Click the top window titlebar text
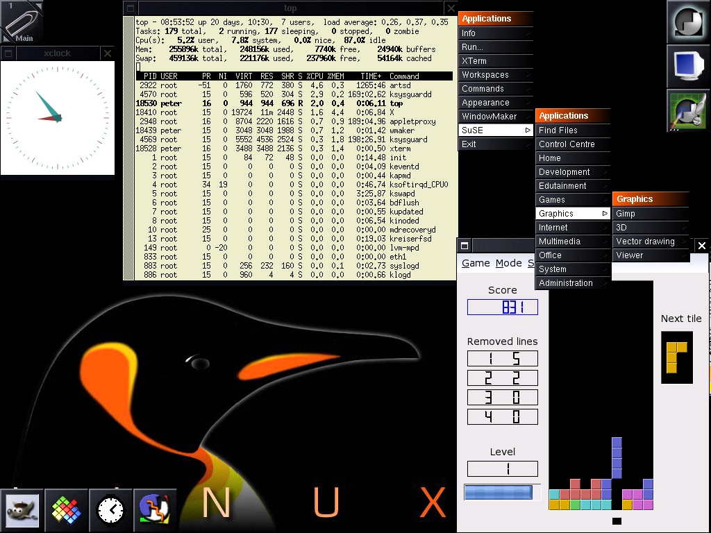 (290, 8)
